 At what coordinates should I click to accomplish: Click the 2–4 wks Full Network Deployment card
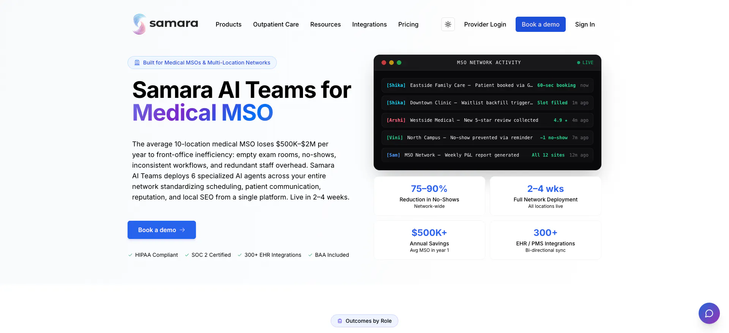(546, 196)
